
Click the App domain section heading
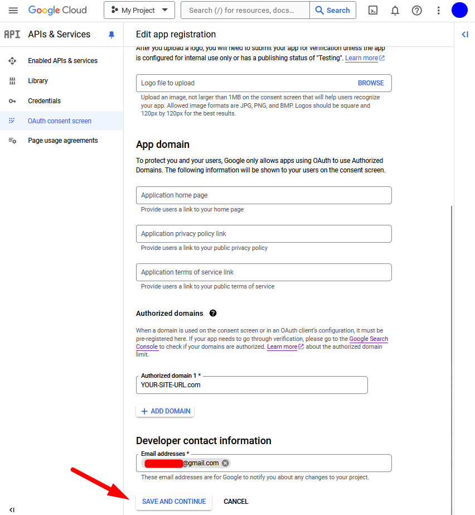tap(163, 145)
